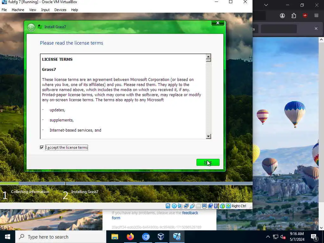The image size is (324, 243).
Task: Click the up arrow of the license scrollbar
Action: (208, 57)
